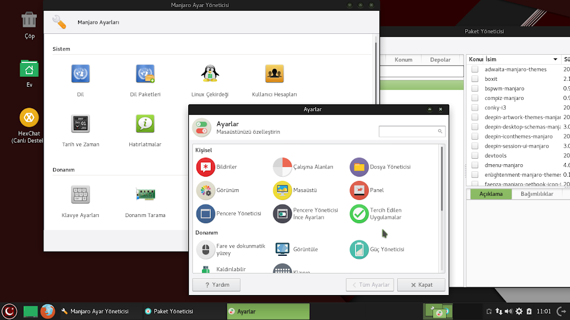
Task: Open Dosya Yöneticisi settings
Action: pyautogui.click(x=380, y=167)
